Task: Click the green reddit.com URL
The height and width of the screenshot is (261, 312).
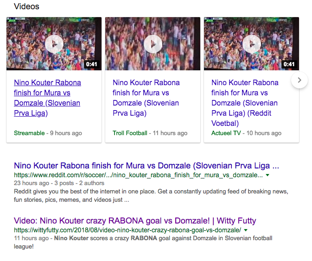Action: click(x=138, y=176)
